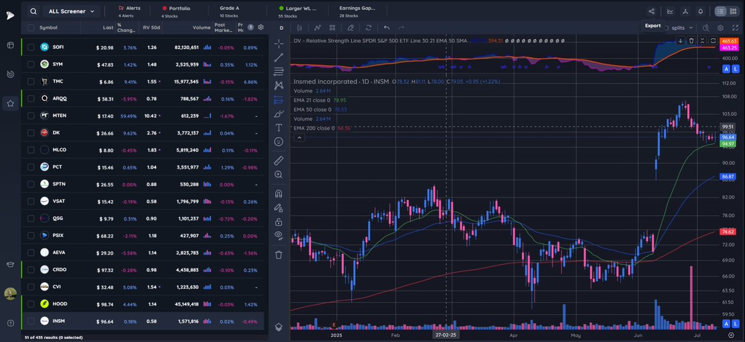This screenshot has width=745, height=342.
Task: Open the Earnings Gap watchlist tab
Action: click(x=357, y=11)
